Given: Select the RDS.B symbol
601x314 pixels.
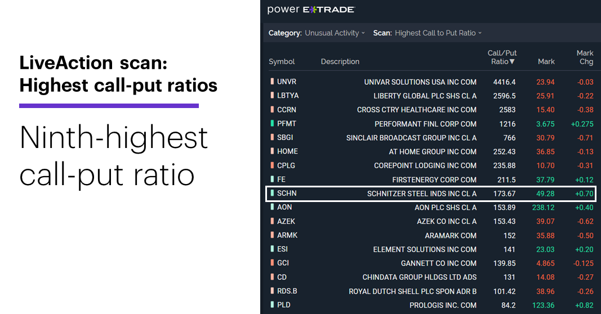Looking at the screenshot, I should pyautogui.click(x=287, y=291).
